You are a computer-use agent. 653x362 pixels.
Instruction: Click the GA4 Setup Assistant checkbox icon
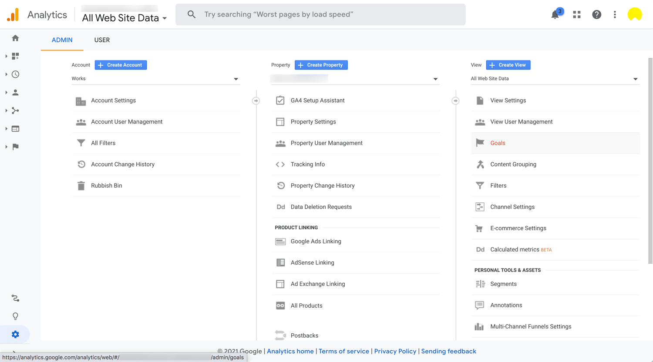pos(280,101)
